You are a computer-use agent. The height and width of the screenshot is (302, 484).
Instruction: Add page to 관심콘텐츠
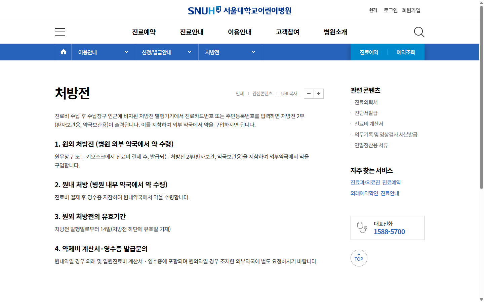pyautogui.click(x=263, y=94)
